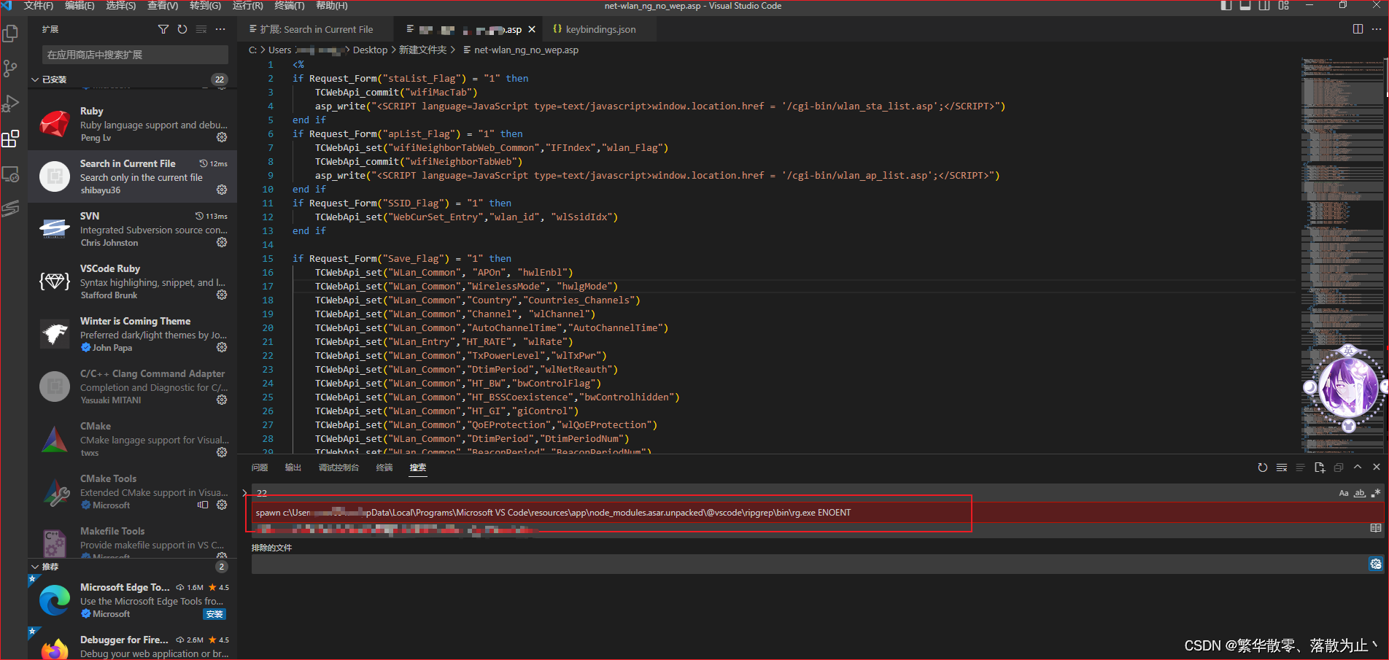The image size is (1389, 660).
Task: Open manage gear for VSCode Ruby extension
Action: click(222, 295)
